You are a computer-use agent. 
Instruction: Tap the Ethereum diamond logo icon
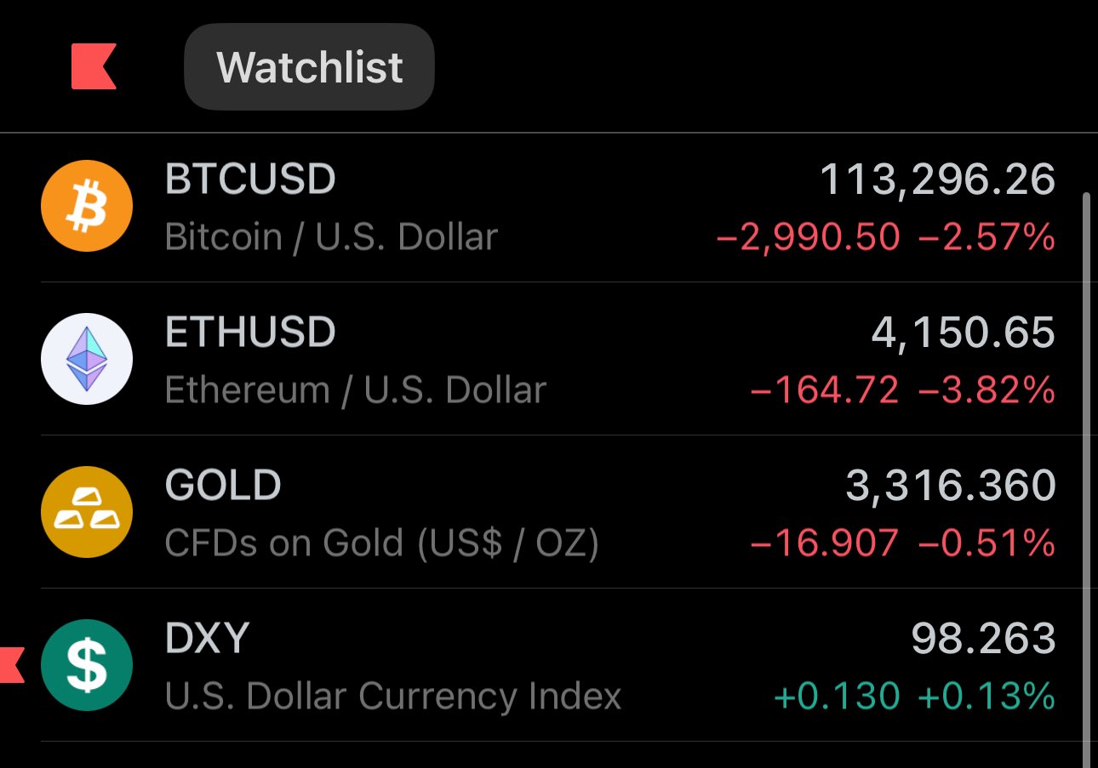coord(87,359)
